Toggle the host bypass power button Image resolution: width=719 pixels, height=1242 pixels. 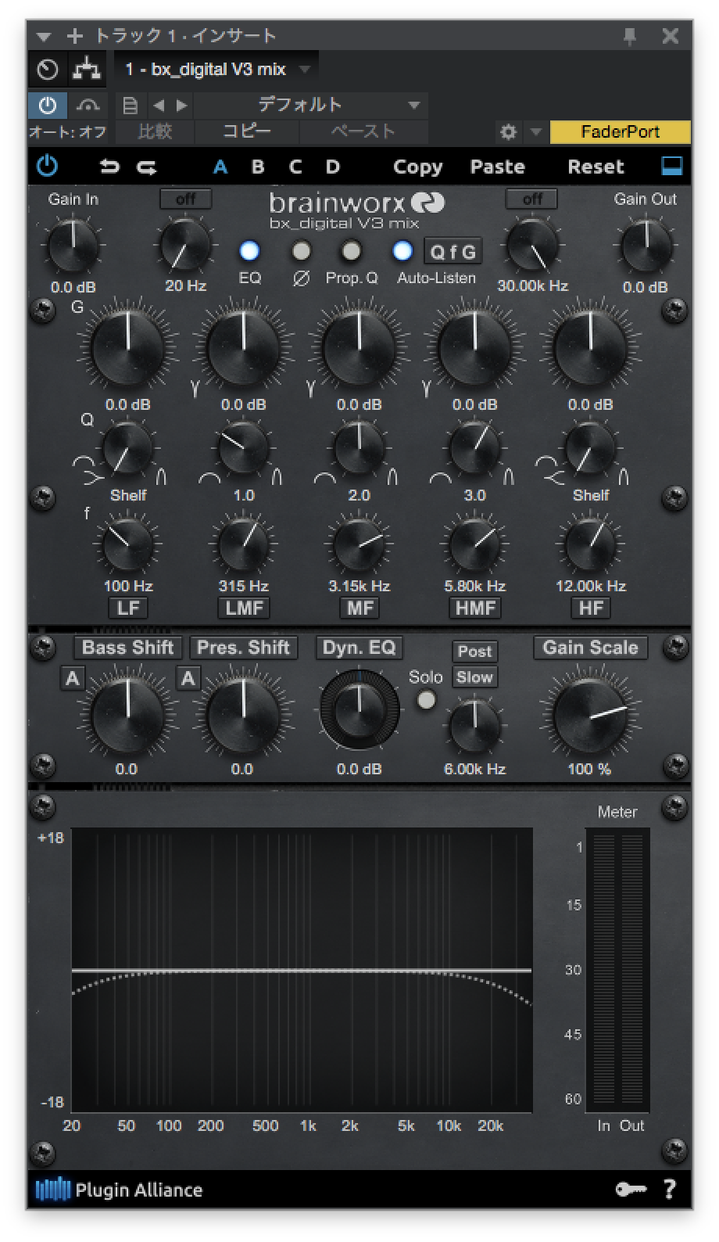pos(48,105)
